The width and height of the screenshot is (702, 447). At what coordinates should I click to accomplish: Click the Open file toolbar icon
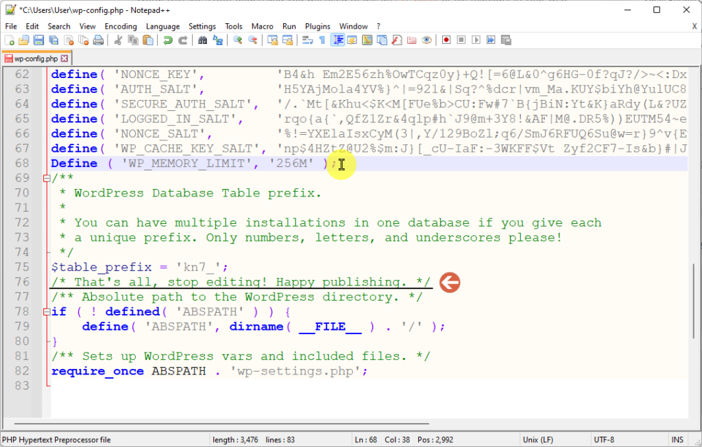coord(24,40)
